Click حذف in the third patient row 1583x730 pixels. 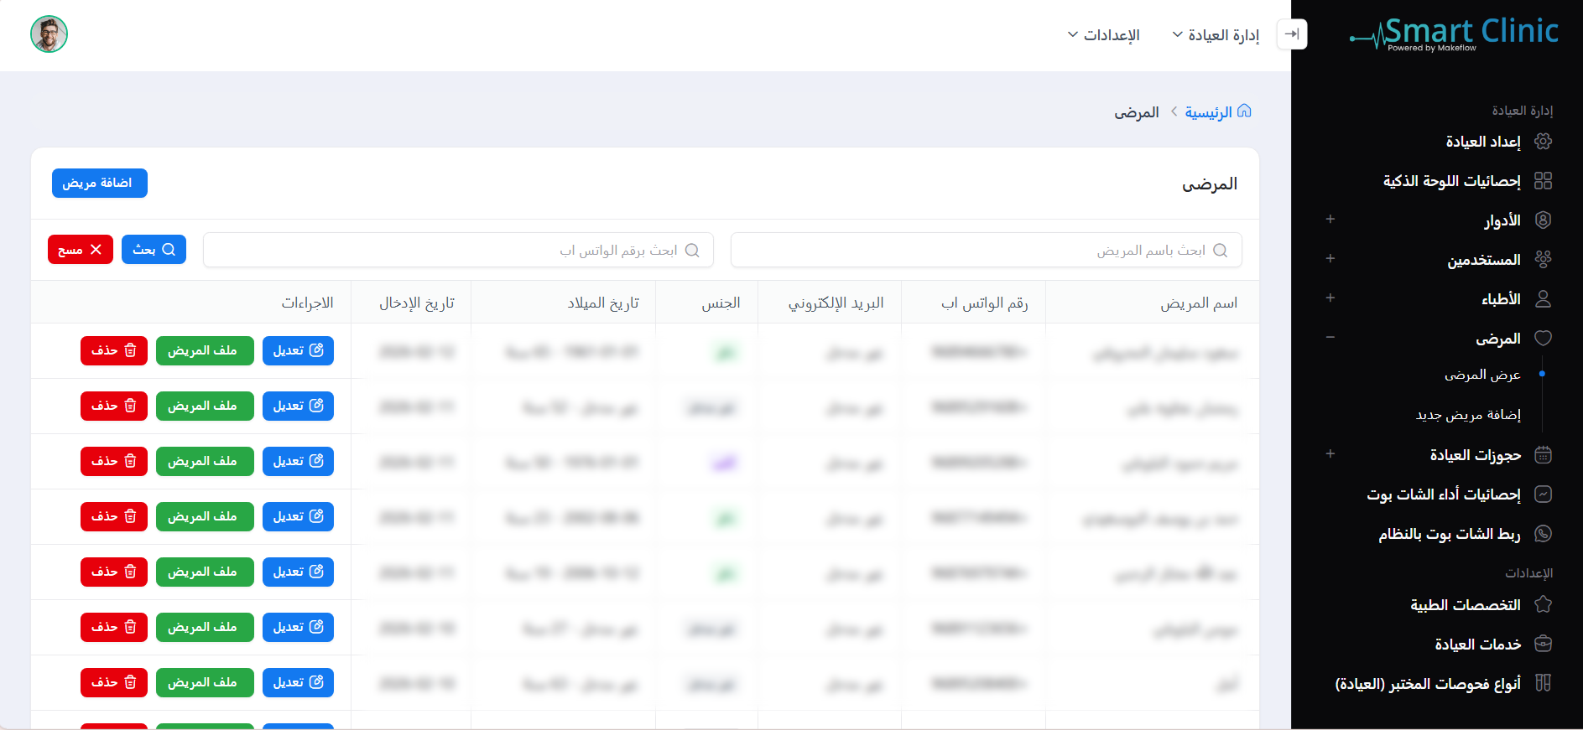click(114, 462)
